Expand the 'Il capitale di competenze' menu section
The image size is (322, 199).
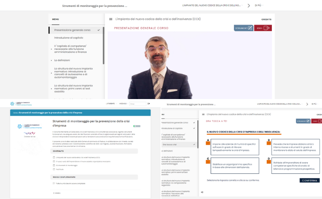pyautogui.click(x=70, y=49)
